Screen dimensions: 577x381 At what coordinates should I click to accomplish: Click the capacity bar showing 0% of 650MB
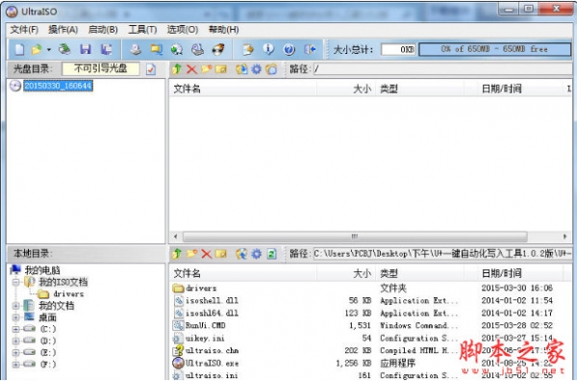point(494,49)
